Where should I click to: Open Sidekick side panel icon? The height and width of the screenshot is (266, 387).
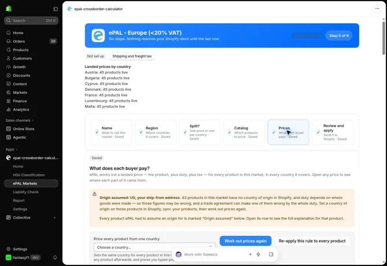point(271,254)
